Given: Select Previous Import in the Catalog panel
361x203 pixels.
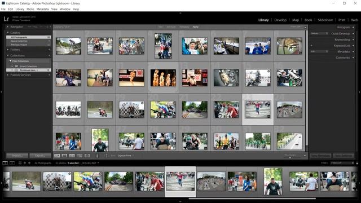Looking at the screenshot, I should tap(29, 45).
